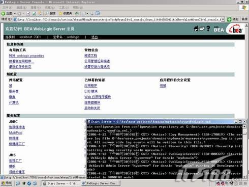This screenshot has width=249, height=187.
Task: Click the History/media round green icon
Action: click(77, 13)
